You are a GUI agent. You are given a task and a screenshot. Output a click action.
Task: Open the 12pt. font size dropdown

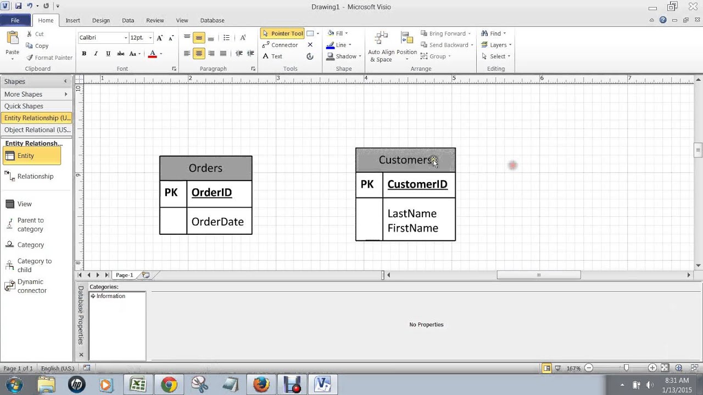click(150, 38)
